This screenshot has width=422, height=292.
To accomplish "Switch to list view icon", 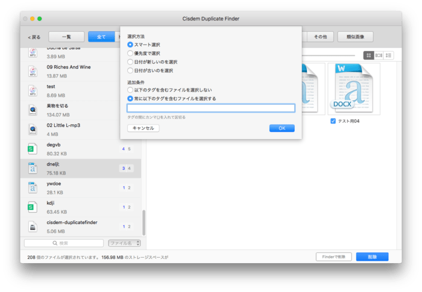I will click(389, 55).
